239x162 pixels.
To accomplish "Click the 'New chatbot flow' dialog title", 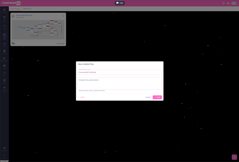I will point(86,64).
